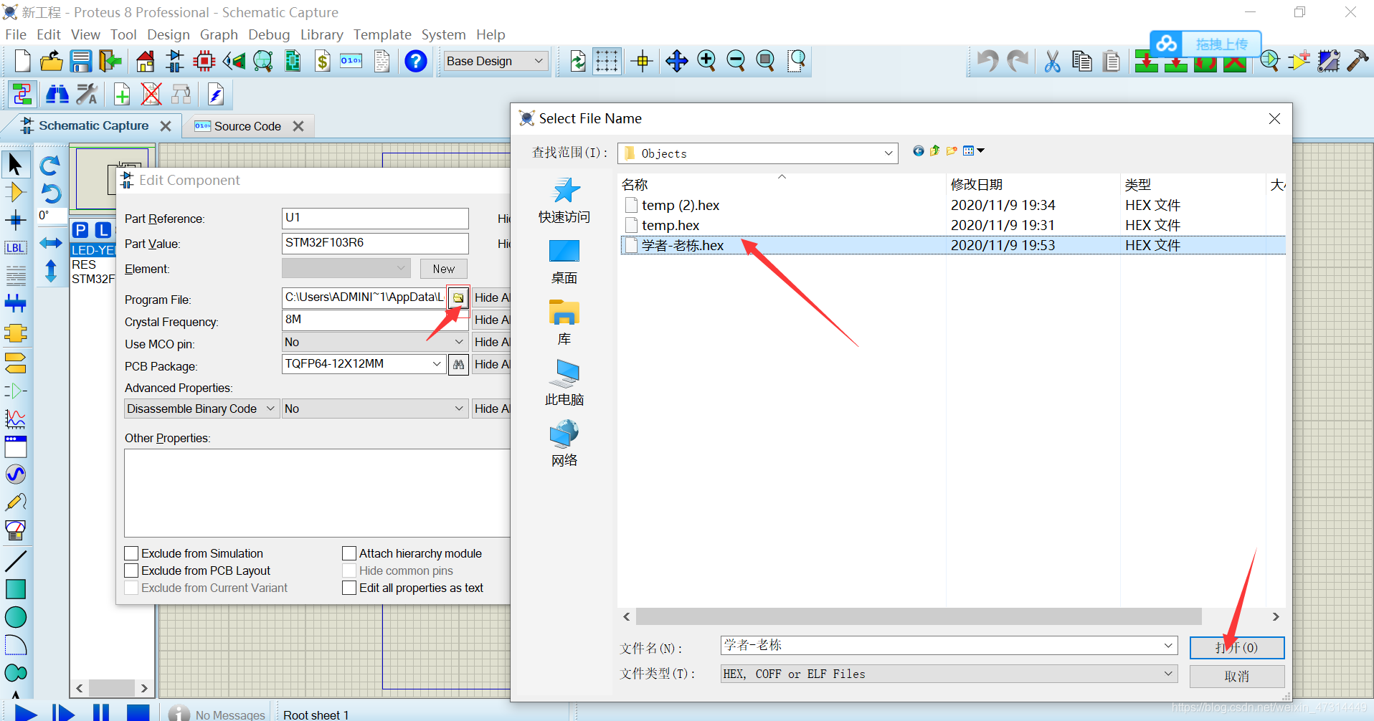Image resolution: width=1374 pixels, height=721 pixels.
Task: Select the Selection Mode arrow tool
Action: [15, 164]
